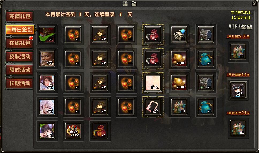Click the checked day-one hero reward
The image size is (259, 153).
pyautogui.click(x=47, y=35)
